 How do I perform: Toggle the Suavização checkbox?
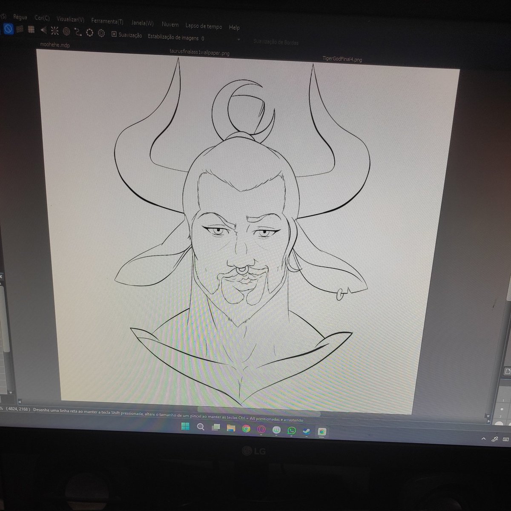[x=114, y=34]
